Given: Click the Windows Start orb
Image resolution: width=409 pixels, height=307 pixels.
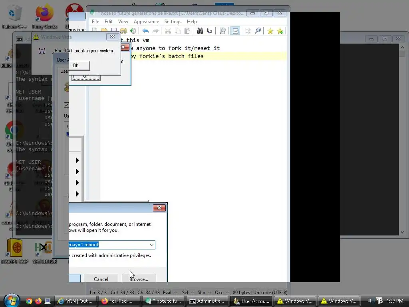Looking at the screenshot, I should coord(12,300).
